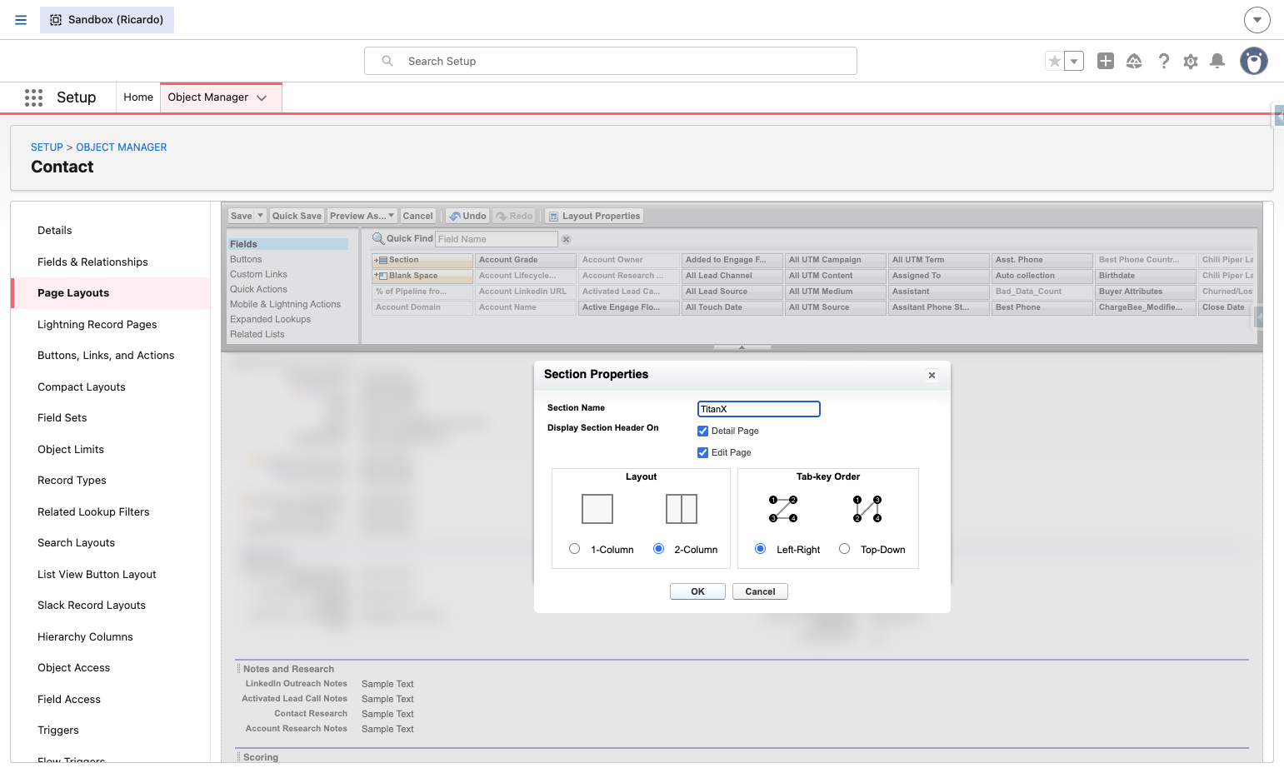Open Sandbox (Ricardo) tab

107,20
